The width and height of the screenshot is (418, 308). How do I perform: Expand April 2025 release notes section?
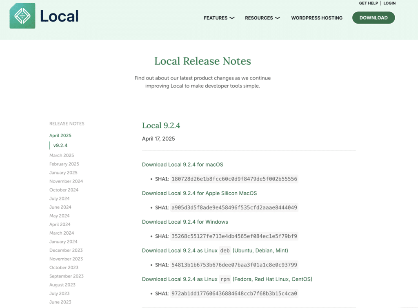[60, 136]
